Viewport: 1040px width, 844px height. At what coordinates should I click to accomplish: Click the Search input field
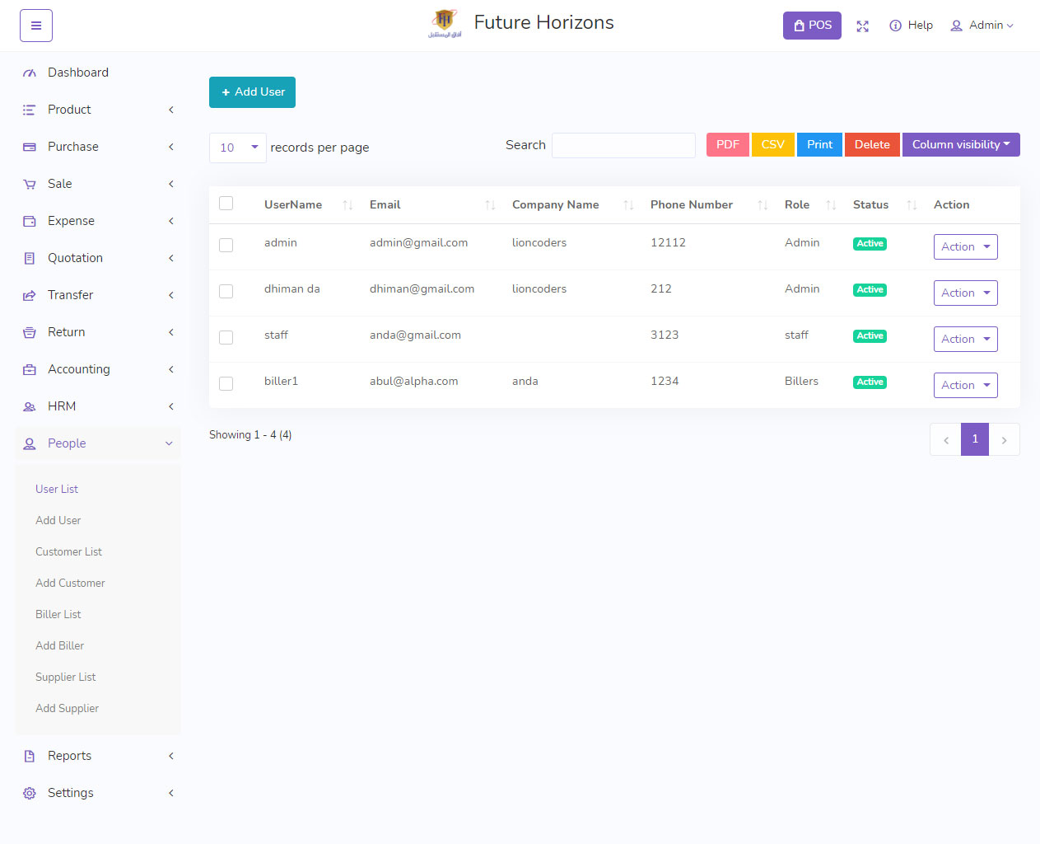tap(623, 146)
